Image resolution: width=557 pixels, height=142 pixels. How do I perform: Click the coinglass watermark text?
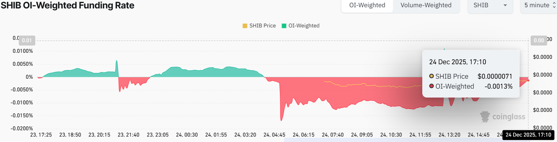(x=509, y=117)
